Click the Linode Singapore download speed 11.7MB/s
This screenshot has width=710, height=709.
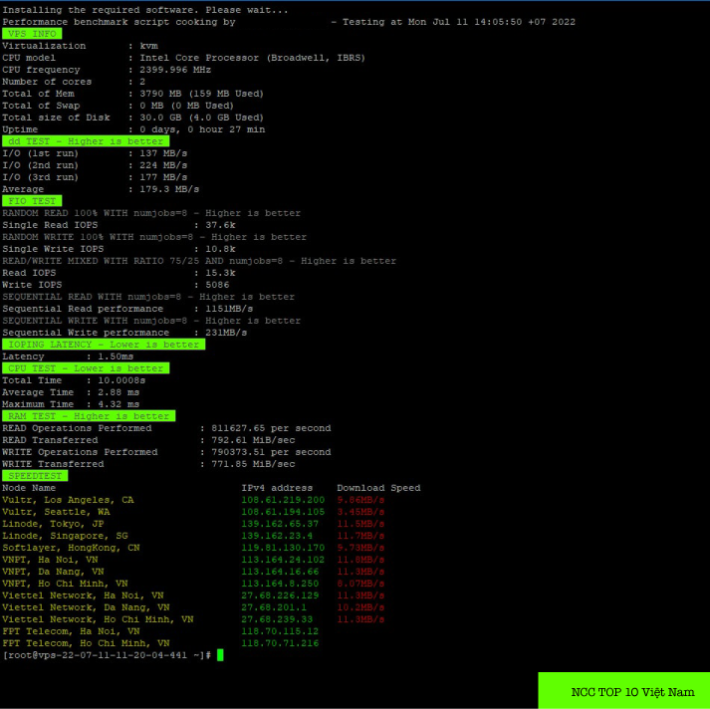coord(360,536)
